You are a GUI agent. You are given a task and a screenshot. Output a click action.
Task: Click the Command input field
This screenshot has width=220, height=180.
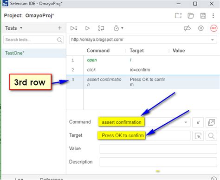pos(145,122)
